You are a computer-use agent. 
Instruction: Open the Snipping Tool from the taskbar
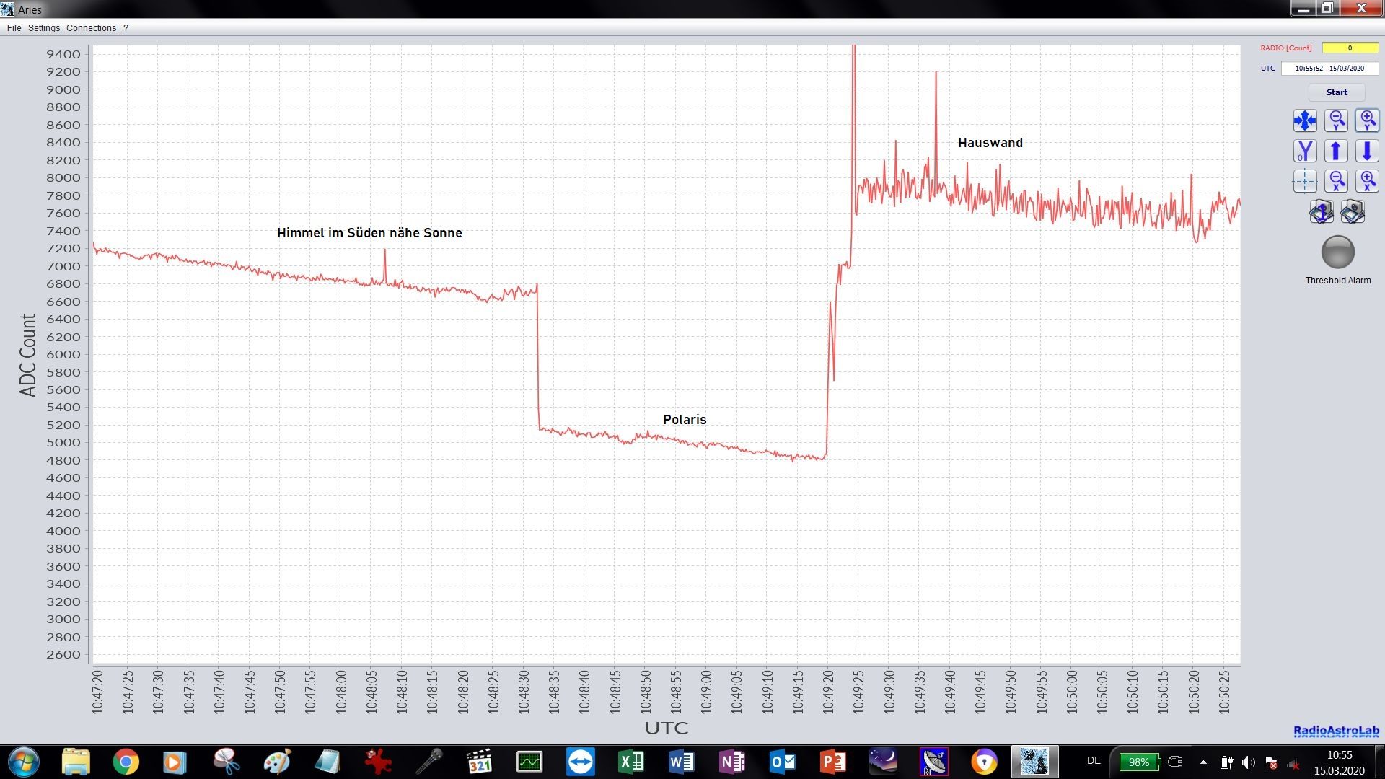227,762
